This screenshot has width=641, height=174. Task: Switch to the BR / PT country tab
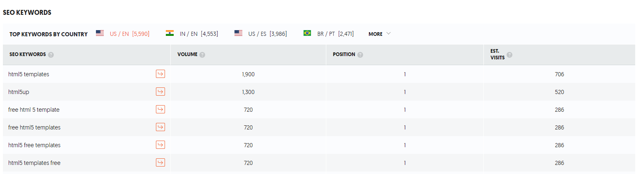(335, 34)
